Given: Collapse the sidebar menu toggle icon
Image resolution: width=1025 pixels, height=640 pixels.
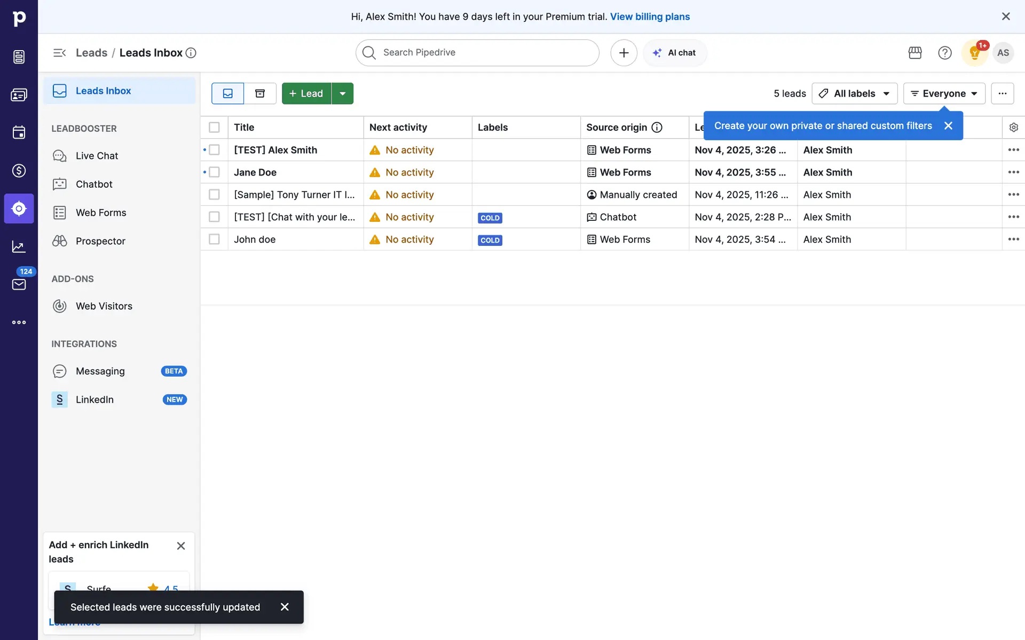Looking at the screenshot, I should (59, 53).
